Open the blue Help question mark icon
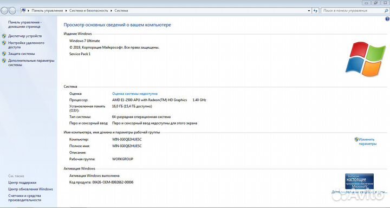Screen dimensions: 390x208 coord(387,19)
